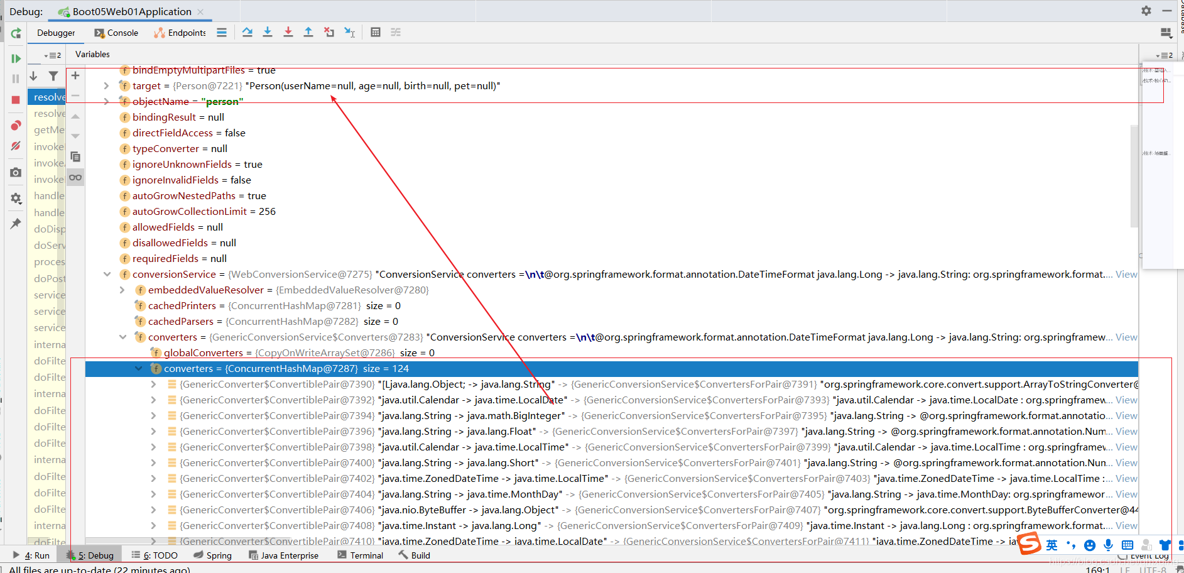The width and height of the screenshot is (1184, 573).
Task: Click the Trace Current Stream Chain icon
Action: pos(396,32)
